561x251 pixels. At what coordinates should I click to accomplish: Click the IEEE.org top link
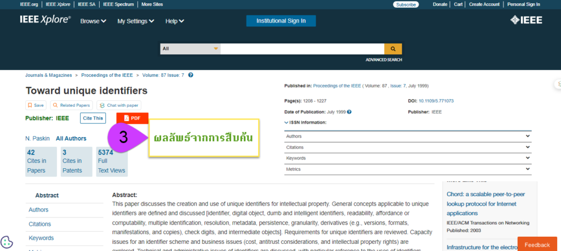pos(30,4)
